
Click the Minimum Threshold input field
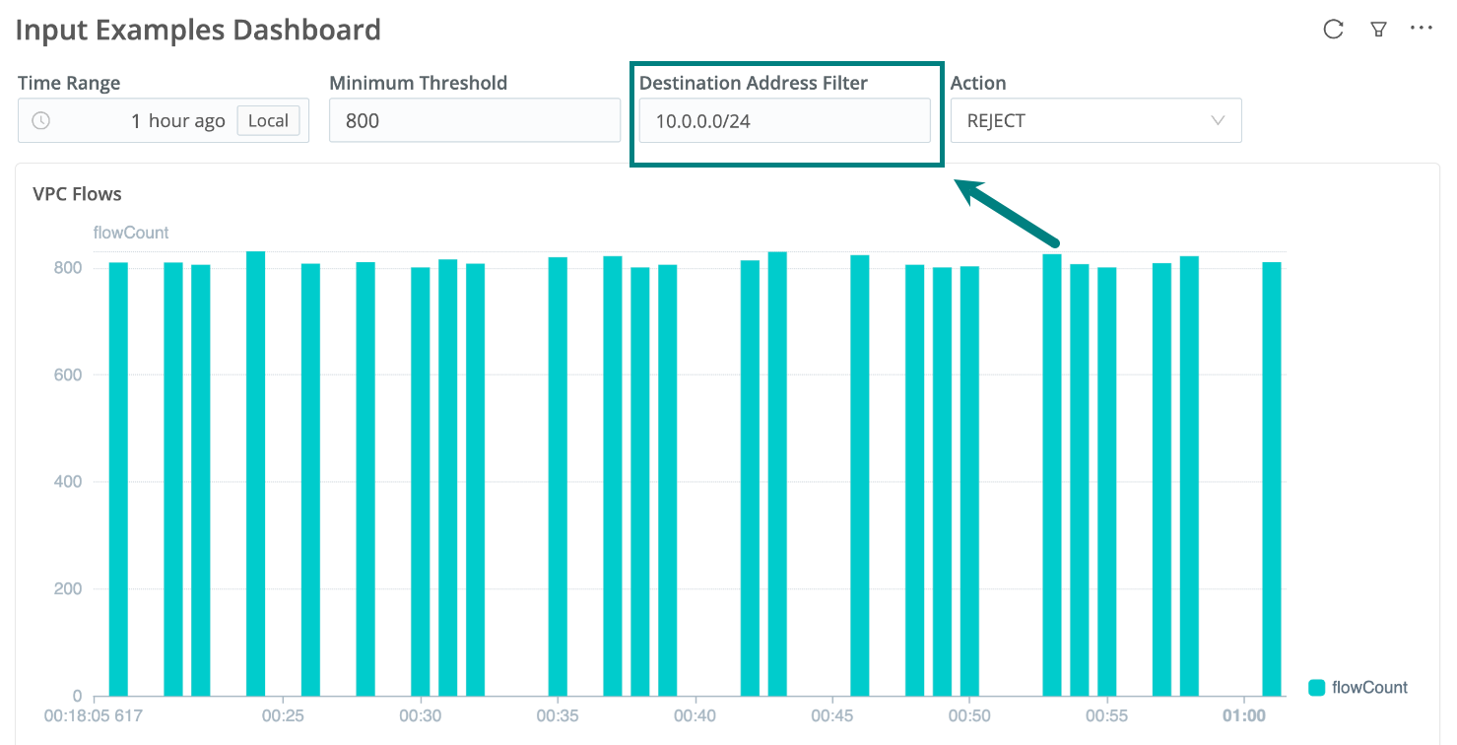(474, 121)
